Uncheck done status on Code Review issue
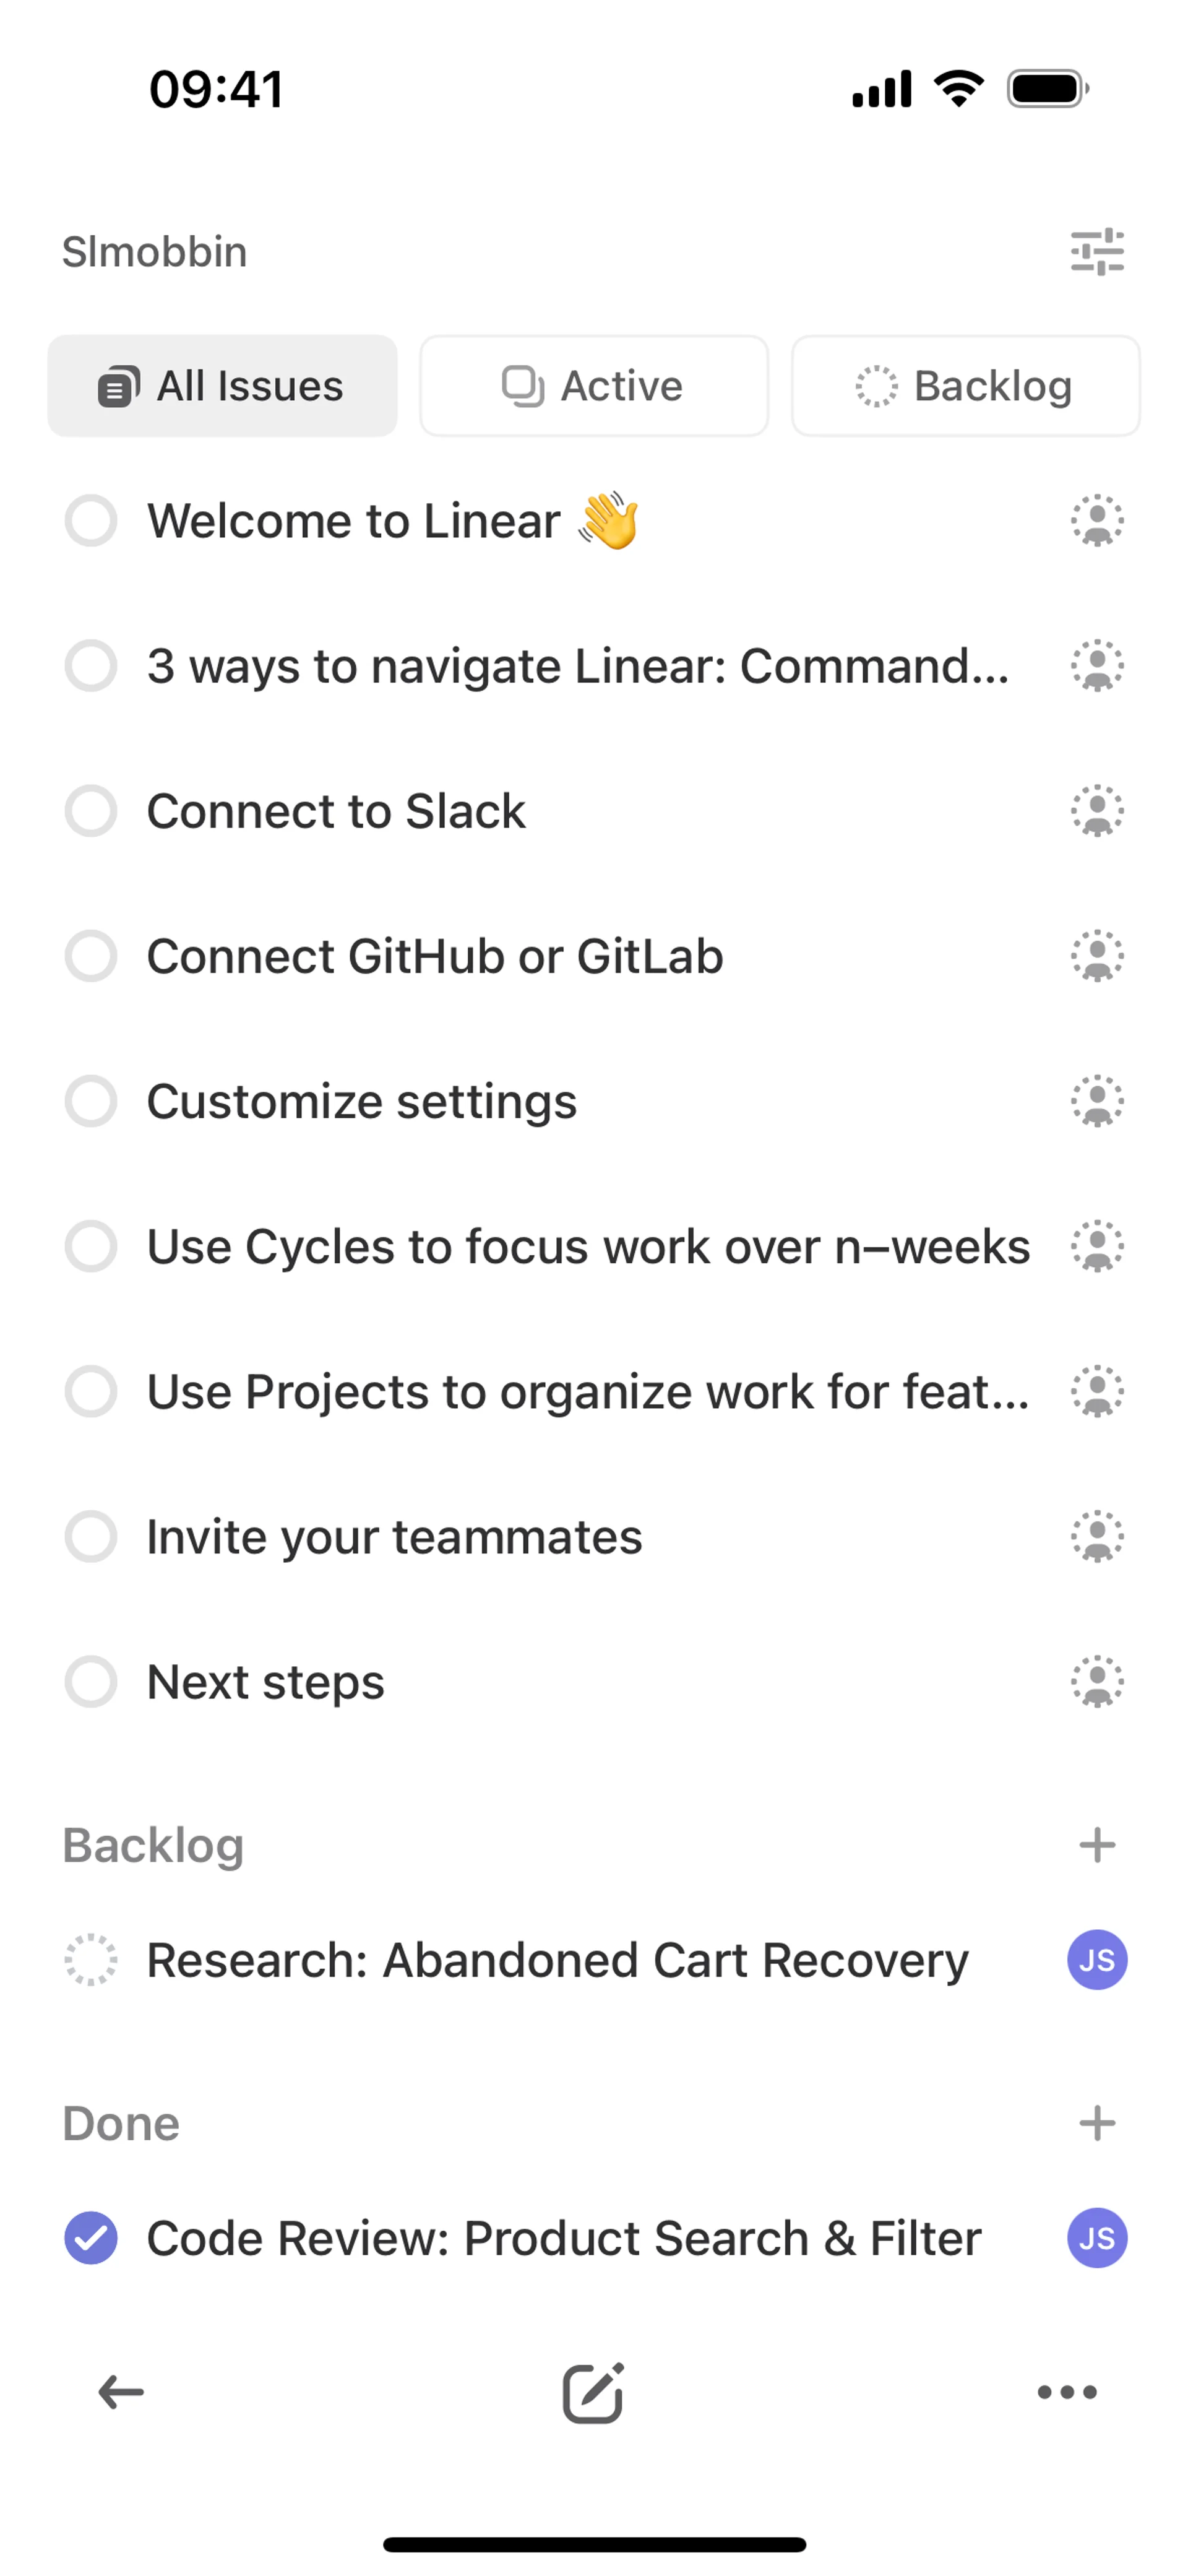This screenshot has height=2576, width=1188. (91, 2238)
